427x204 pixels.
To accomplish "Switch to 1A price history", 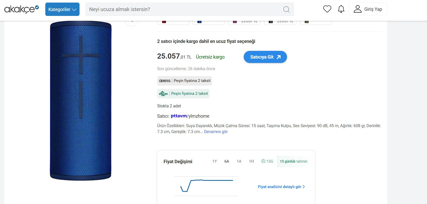I will [x=239, y=161].
